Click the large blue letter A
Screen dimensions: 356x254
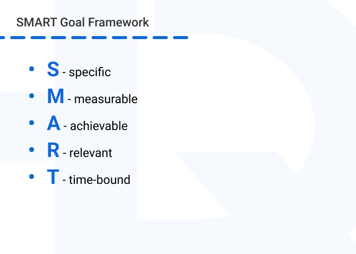pyautogui.click(x=53, y=123)
